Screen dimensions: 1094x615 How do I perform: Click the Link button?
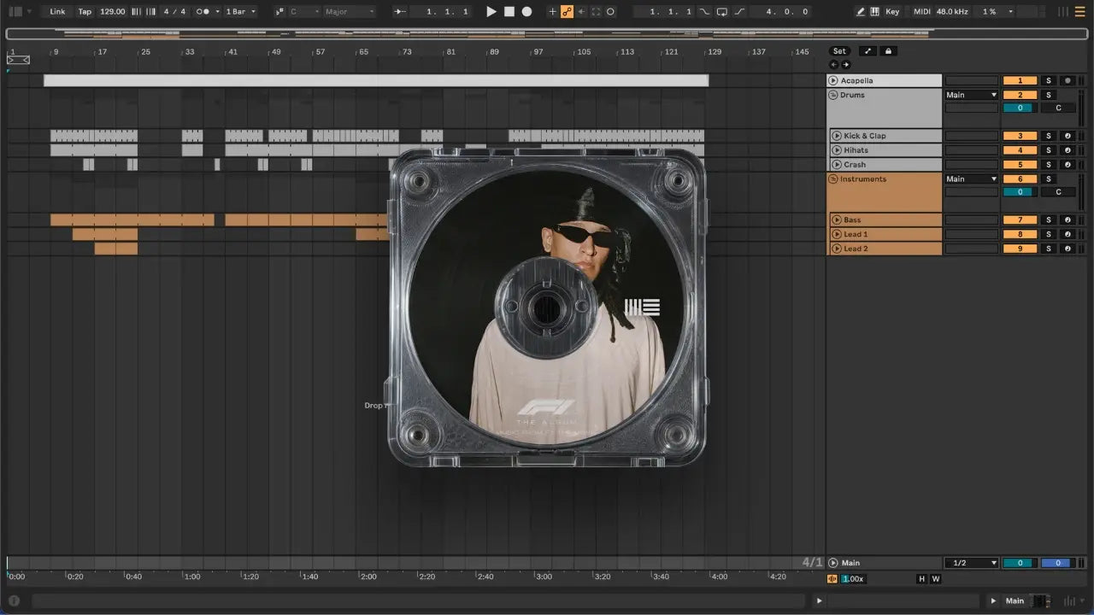[x=57, y=12]
